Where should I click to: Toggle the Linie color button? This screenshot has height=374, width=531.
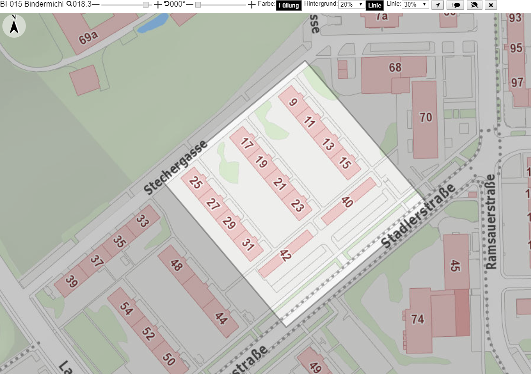374,5
